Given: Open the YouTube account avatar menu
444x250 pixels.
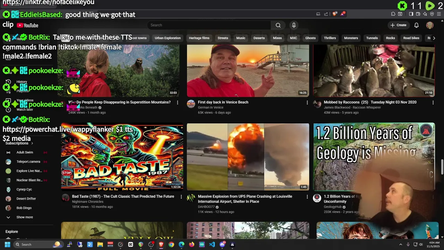Looking at the screenshot, I should point(430,25).
